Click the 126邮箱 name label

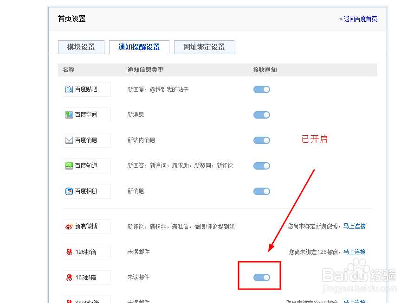coord(86,252)
